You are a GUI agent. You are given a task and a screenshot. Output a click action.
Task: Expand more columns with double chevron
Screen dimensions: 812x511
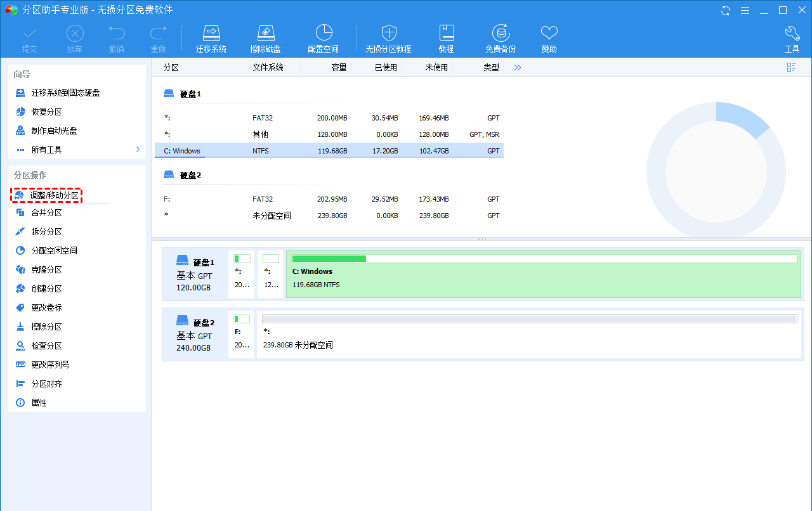coord(518,67)
